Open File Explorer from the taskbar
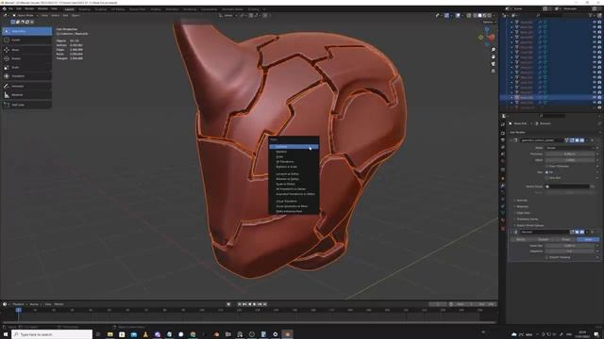 110,334
